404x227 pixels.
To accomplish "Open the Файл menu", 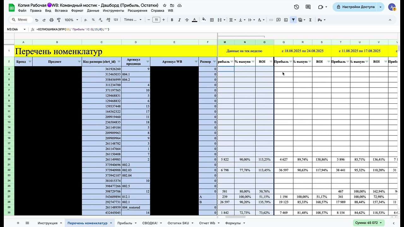I will [22, 10].
